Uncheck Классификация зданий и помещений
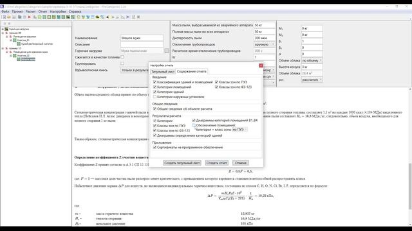This screenshot has height=231, width=412. pyautogui.click(x=154, y=82)
